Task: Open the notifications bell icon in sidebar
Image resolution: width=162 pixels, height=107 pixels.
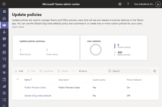Action: coord(4,106)
